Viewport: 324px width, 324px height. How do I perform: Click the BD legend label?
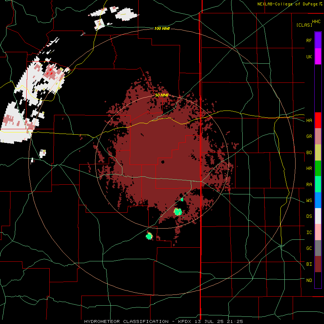point(309,153)
